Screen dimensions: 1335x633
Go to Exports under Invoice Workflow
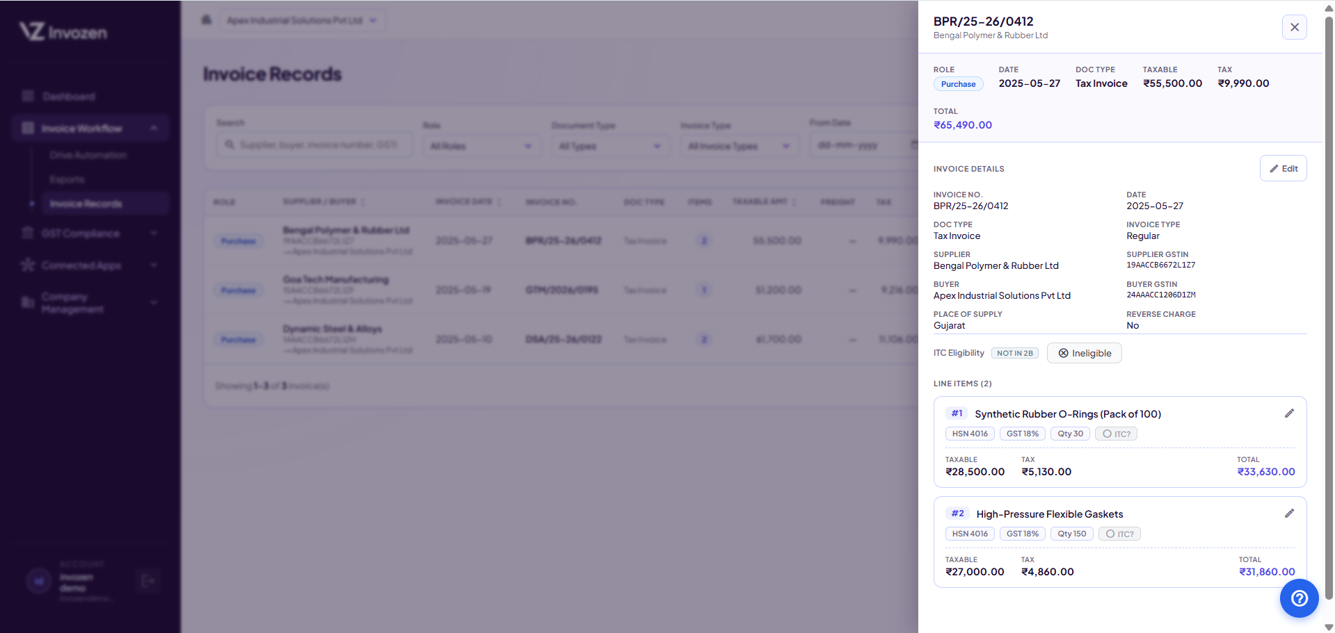(x=67, y=179)
